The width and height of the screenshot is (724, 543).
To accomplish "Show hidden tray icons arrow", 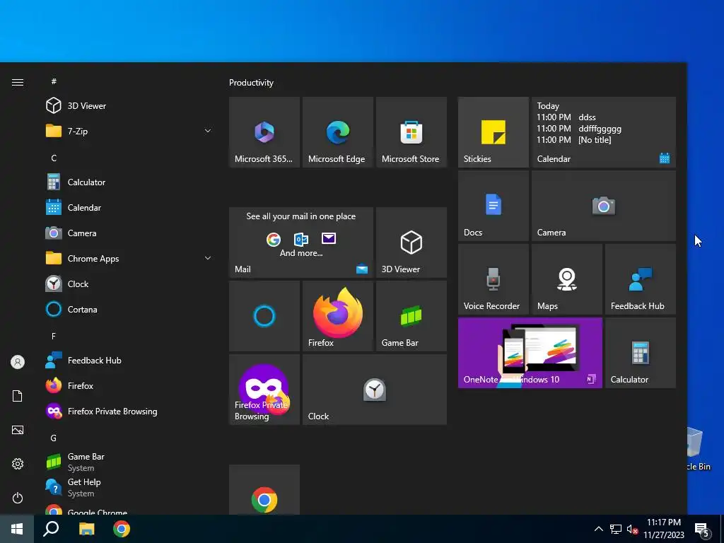I will pyautogui.click(x=598, y=529).
